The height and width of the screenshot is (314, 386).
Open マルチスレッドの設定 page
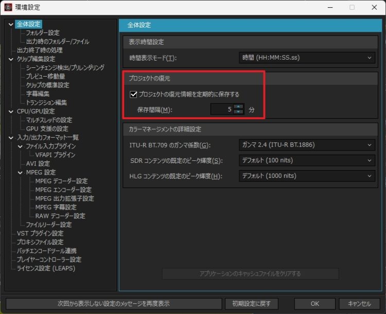49,120
